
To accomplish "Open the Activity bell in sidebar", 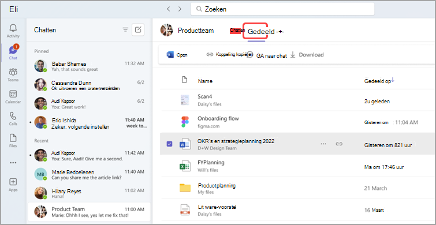I will pos(13,31).
